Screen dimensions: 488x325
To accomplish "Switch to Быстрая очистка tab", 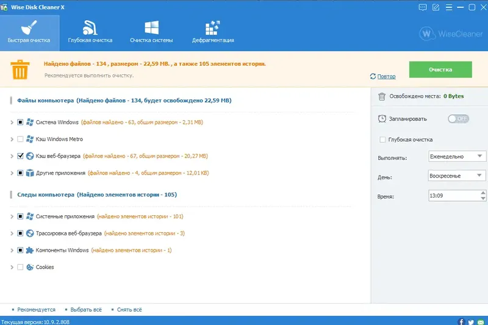I will [29, 33].
